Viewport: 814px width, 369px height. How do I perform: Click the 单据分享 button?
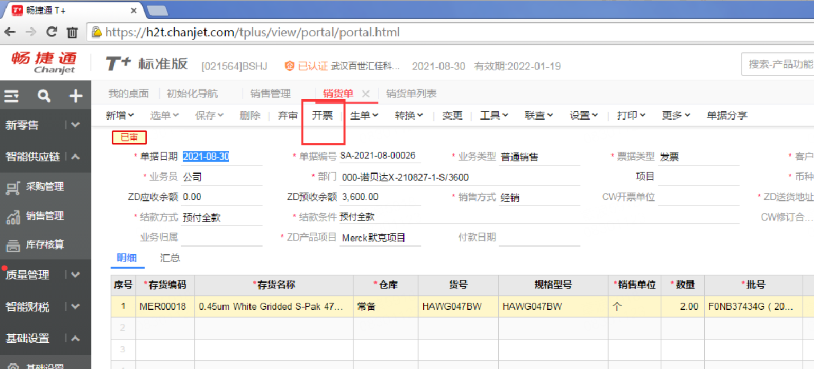[727, 115]
